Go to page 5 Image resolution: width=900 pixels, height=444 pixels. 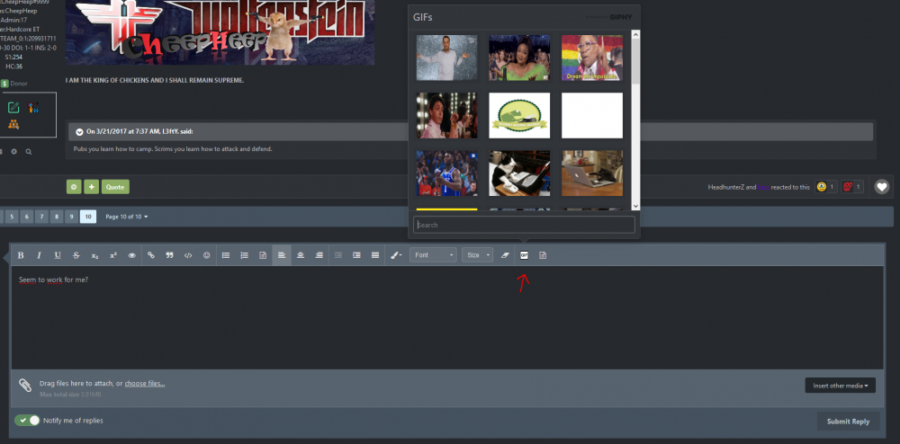(x=12, y=217)
